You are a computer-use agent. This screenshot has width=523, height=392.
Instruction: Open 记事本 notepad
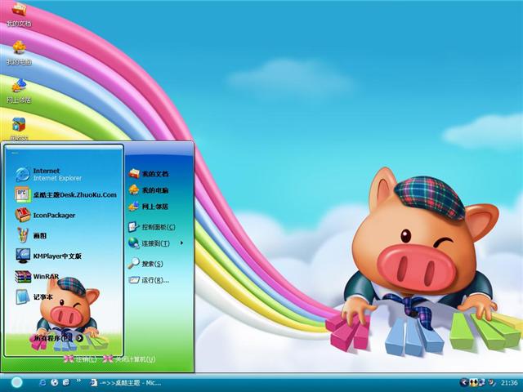point(34,296)
